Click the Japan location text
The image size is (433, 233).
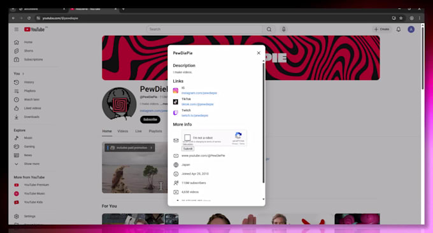[185, 165]
